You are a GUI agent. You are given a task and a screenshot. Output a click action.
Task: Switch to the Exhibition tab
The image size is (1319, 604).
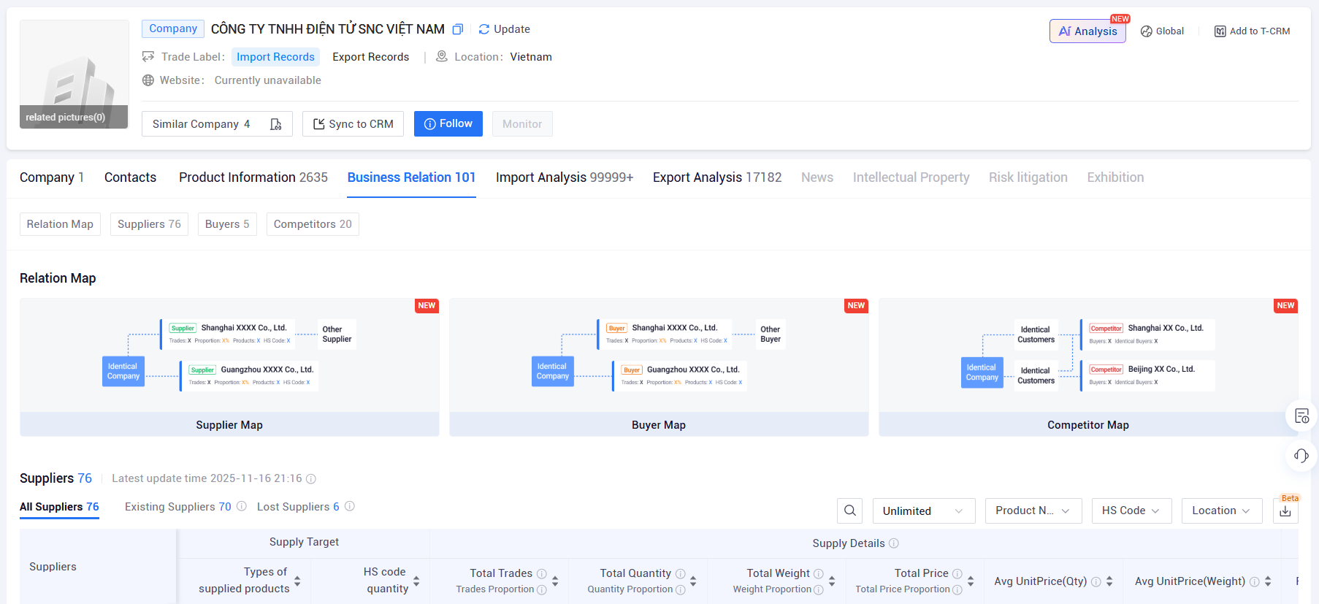point(1116,177)
